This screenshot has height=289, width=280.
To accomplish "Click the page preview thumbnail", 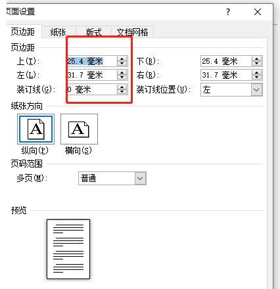I will coord(68,249).
